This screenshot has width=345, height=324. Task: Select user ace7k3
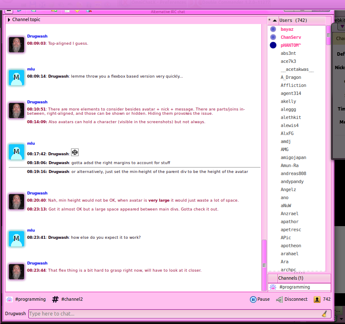288,61
